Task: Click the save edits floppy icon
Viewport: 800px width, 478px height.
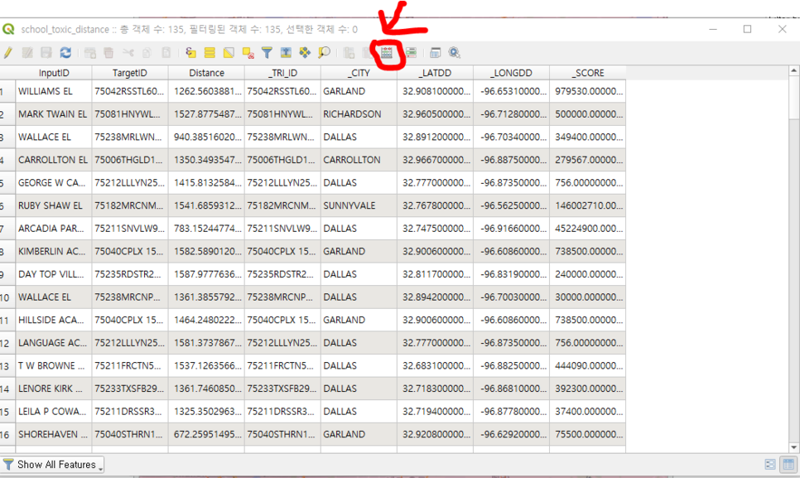Action: pos(46,52)
